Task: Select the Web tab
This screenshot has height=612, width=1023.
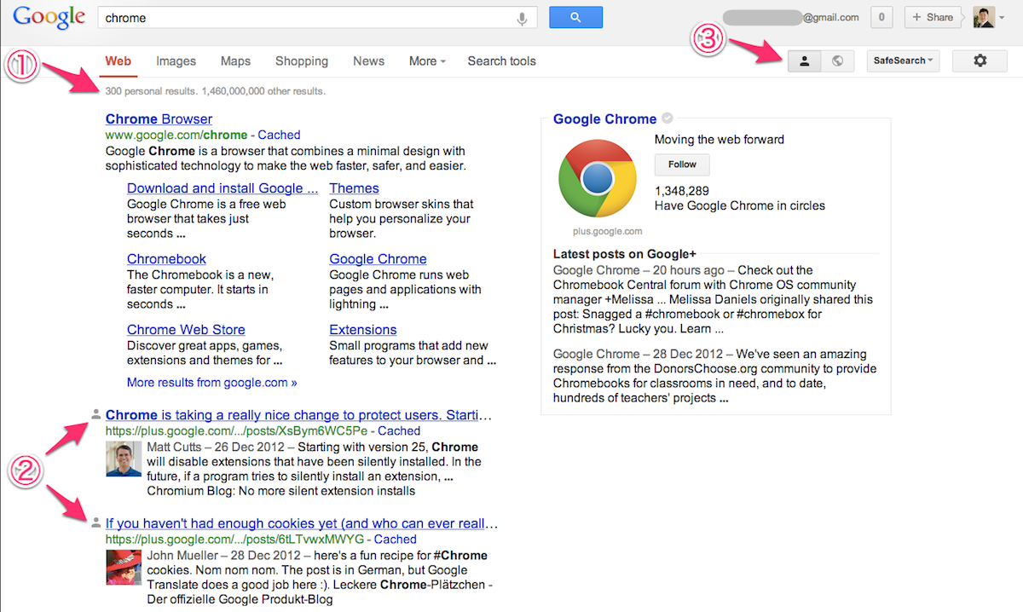Action: 118,61
